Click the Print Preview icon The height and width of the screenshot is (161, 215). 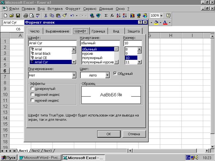[x=32, y=16]
